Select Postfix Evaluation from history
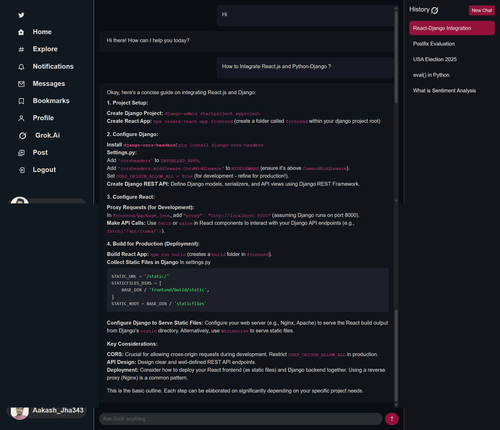Viewport: 500px width, 430px height. coord(434,44)
